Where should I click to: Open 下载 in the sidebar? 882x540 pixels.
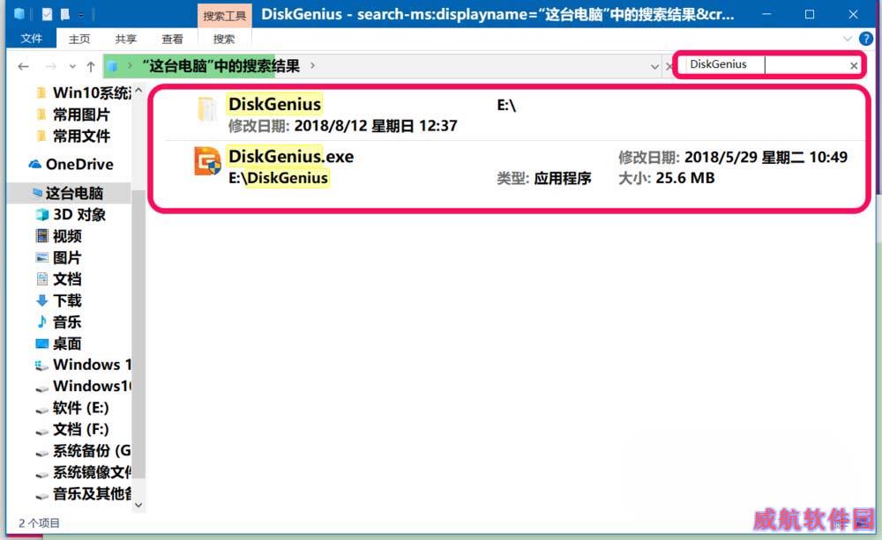tap(67, 300)
